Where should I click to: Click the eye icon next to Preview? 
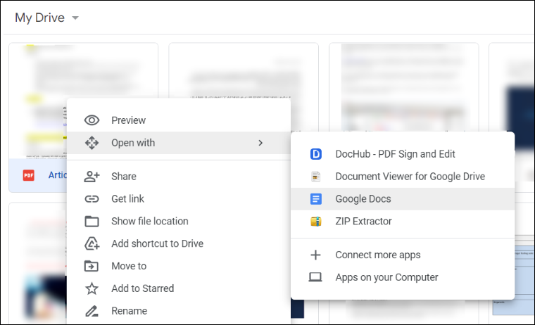pyautogui.click(x=92, y=120)
